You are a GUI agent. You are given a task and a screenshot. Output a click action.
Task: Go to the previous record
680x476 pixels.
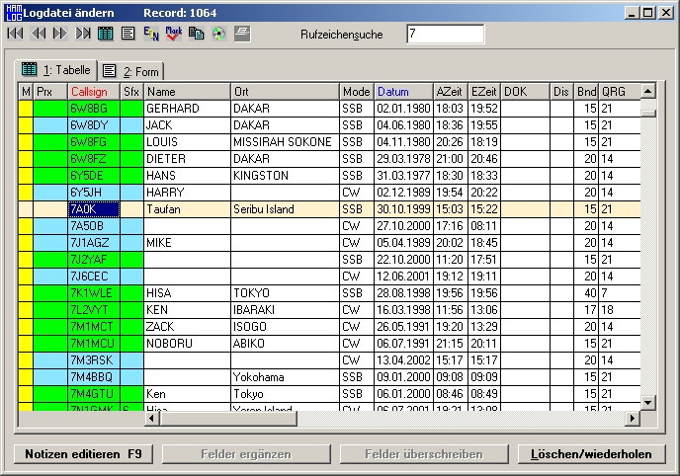[38, 34]
